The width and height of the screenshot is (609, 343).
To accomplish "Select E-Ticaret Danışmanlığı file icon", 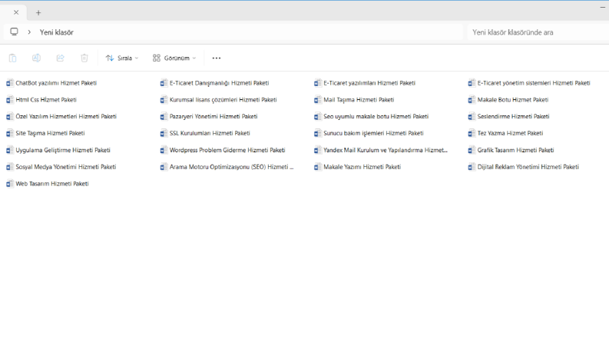I will (164, 83).
